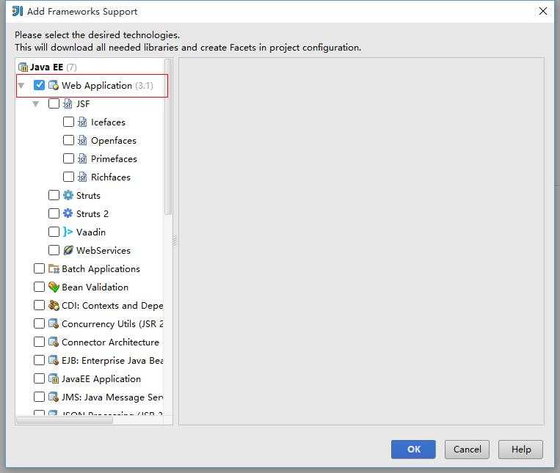This screenshot has width=560, height=473.
Task: Click the Batch Applications icon
Action: (x=54, y=268)
